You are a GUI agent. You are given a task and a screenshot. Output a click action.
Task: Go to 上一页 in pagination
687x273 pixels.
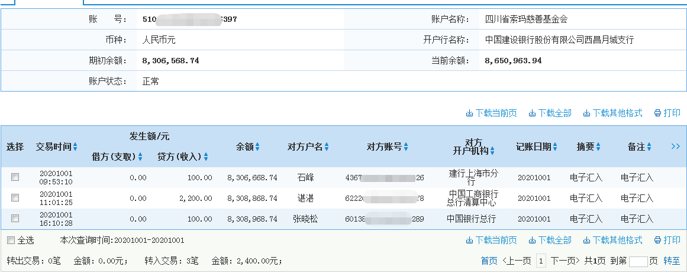[x=517, y=261]
